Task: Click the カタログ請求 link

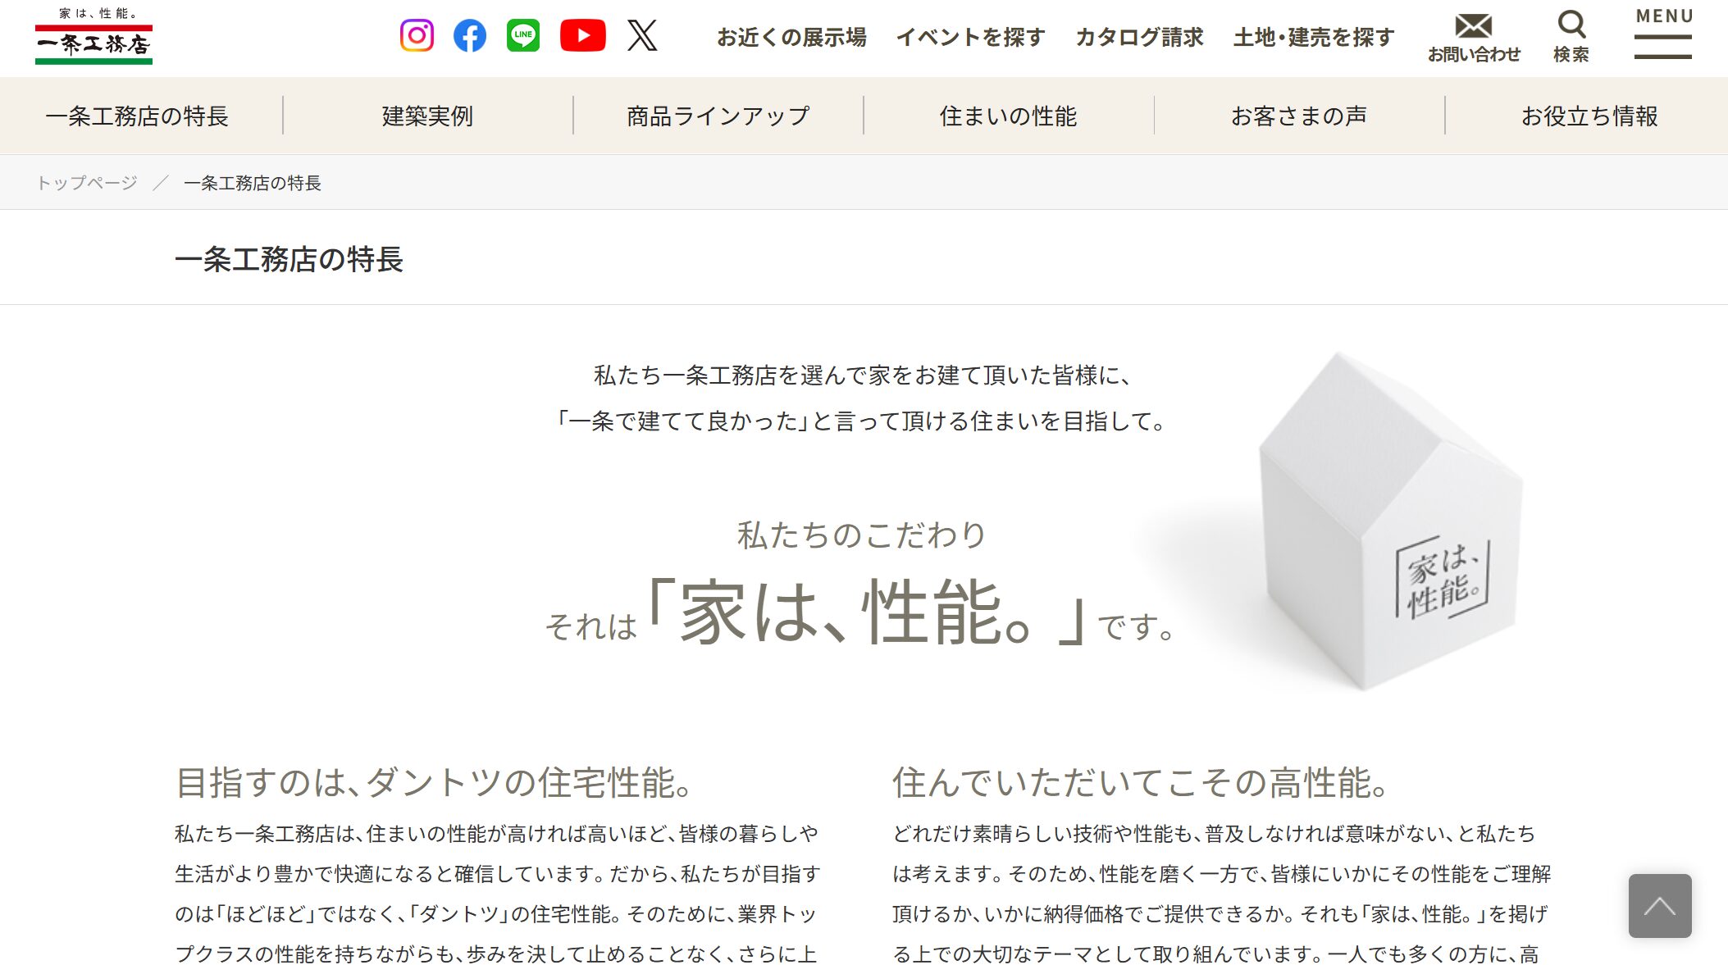Action: tap(1139, 37)
